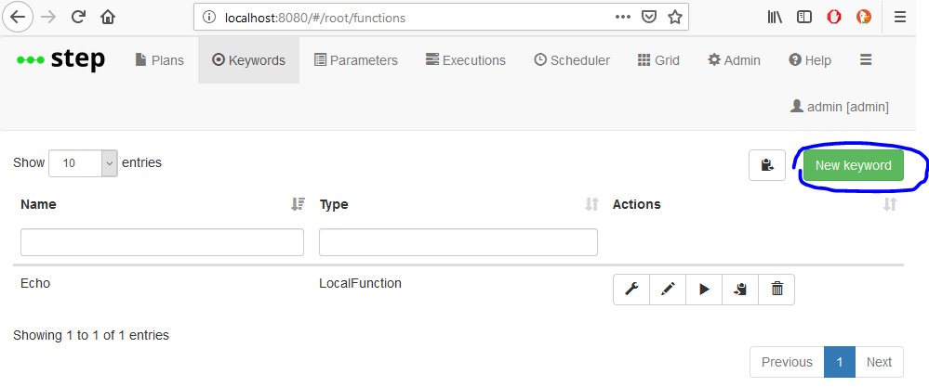This screenshot has width=929, height=387.
Task: Open the wrench configure icon for Echo
Action: [x=631, y=289]
